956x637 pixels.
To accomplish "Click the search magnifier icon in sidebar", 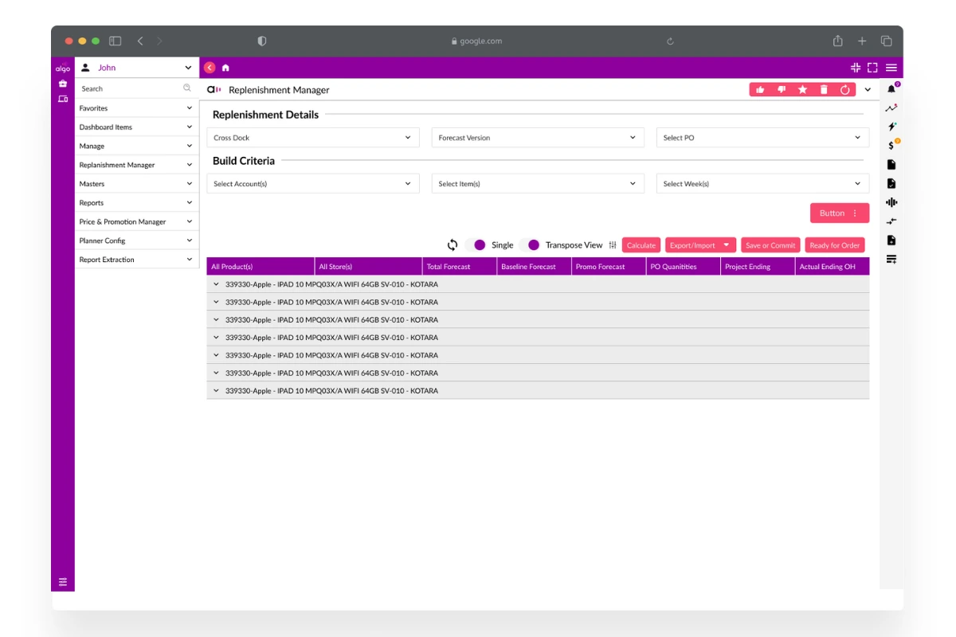I will pos(187,88).
